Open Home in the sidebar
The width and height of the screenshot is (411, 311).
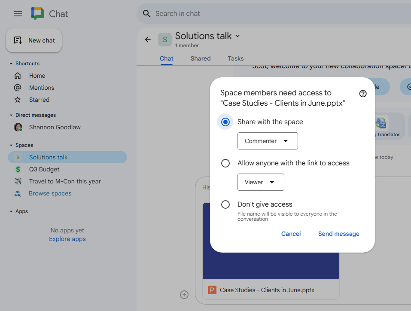(x=37, y=76)
